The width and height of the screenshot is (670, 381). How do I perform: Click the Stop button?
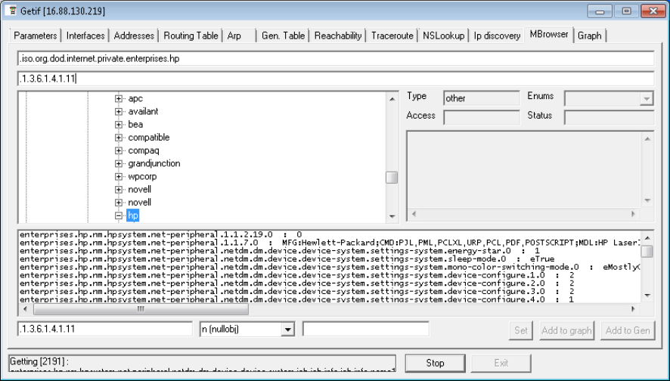(435, 363)
